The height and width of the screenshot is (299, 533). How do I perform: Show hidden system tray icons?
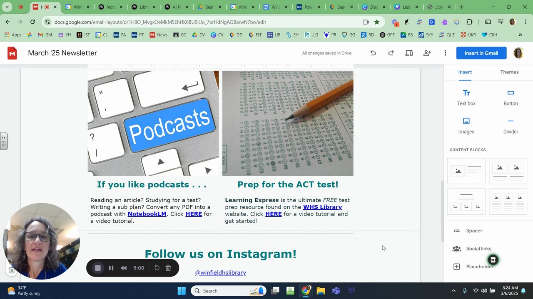(453, 291)
